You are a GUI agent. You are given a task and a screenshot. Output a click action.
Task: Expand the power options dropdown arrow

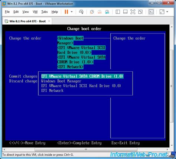[72, 12]
